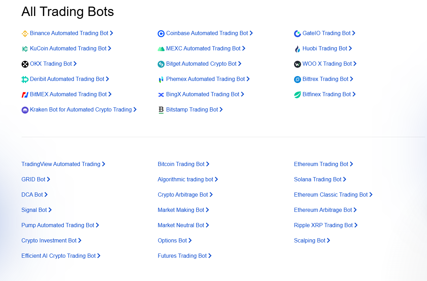
Task: Open GRID Bot link
Action: [x=36, y=180]
